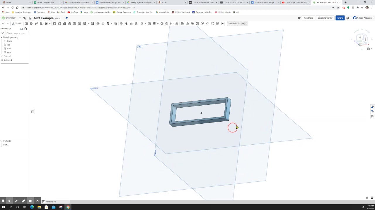Open the Google Classroom bookmark
375x210 pixels.
pos(122,12)
